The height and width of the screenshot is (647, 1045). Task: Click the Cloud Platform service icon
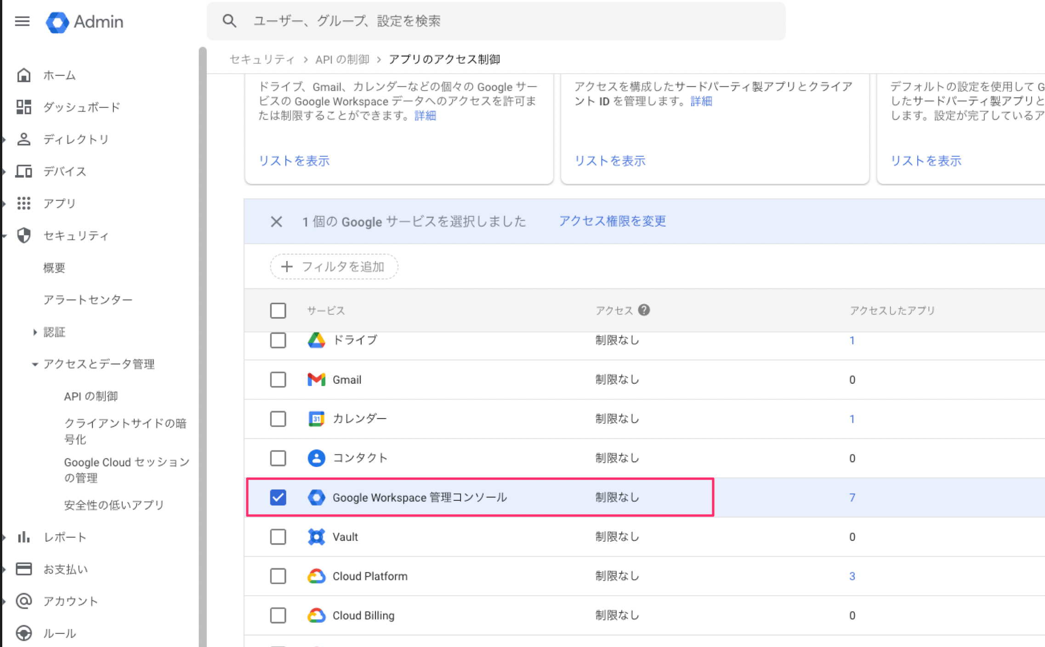[316, 576]
